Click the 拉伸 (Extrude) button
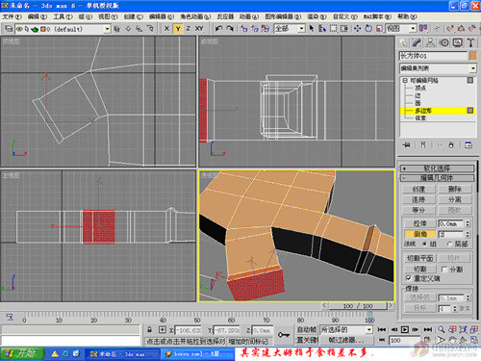The width and height of the screenshot is (481, 361). point(419,223)
